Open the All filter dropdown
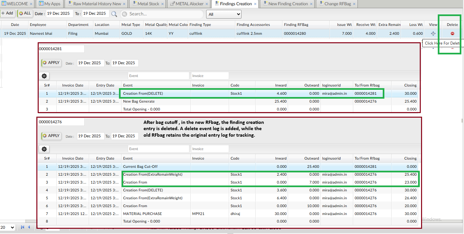This screenshot has width=464, height=234. tap(223, 14)
